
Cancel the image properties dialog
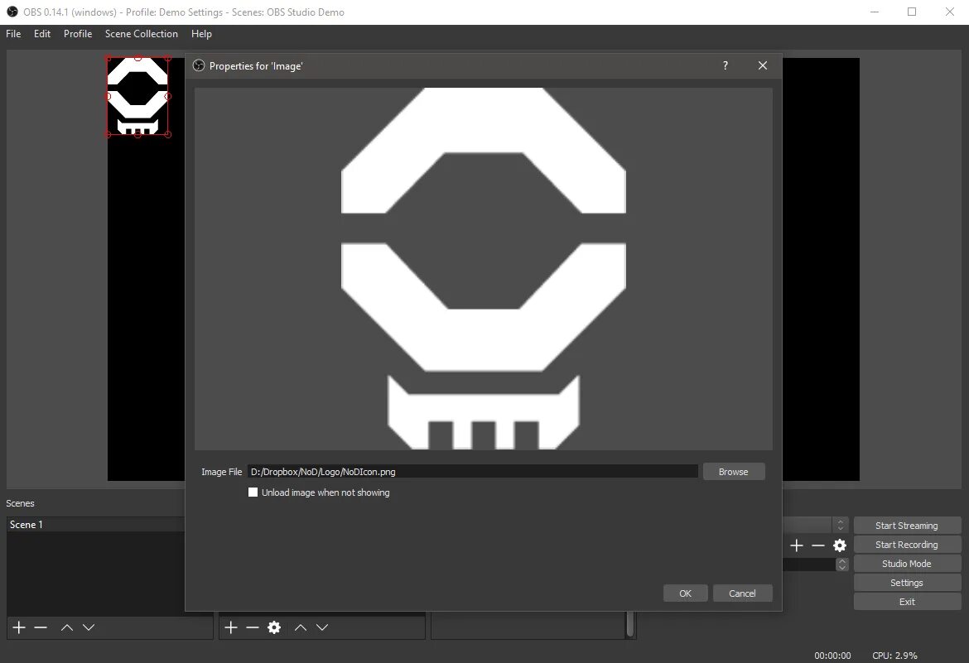742,593
